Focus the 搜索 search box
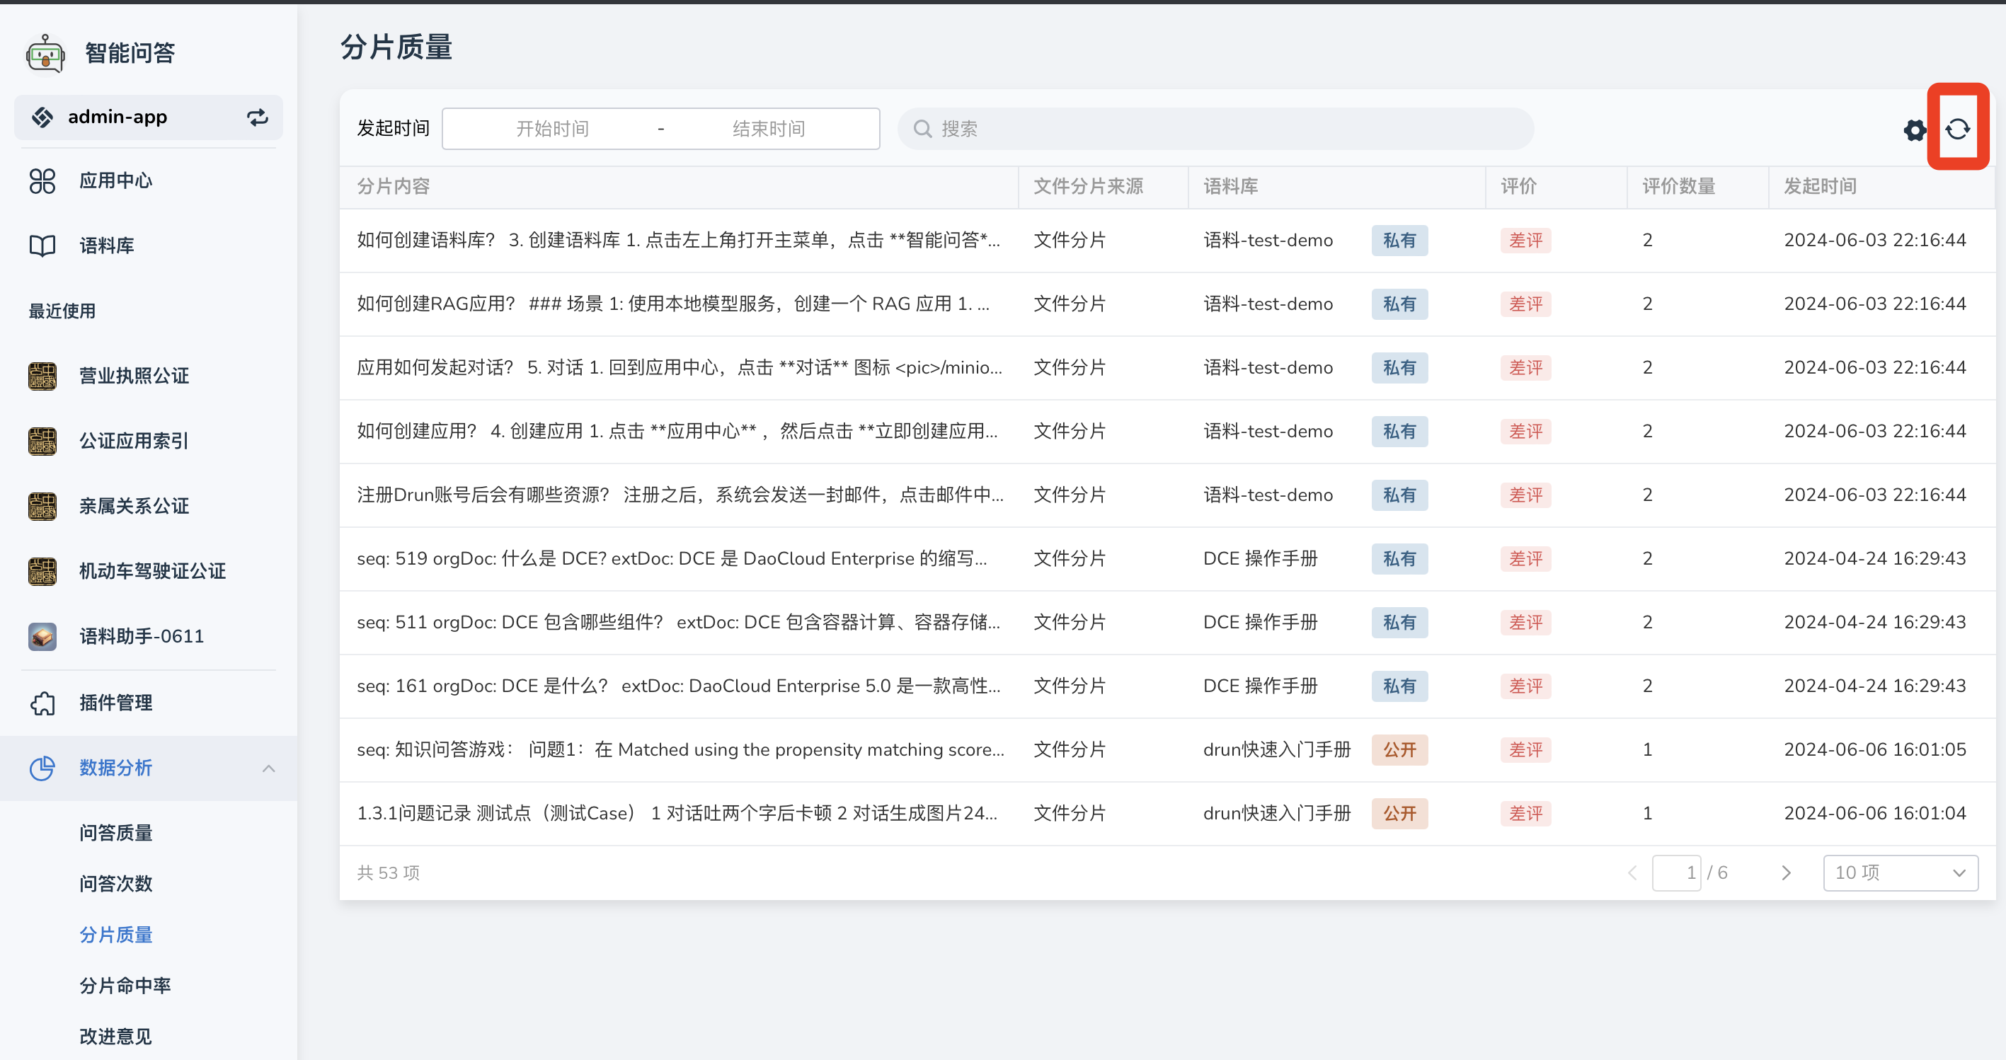Screen dimensions: 2006x1060 click(1215, 128)
